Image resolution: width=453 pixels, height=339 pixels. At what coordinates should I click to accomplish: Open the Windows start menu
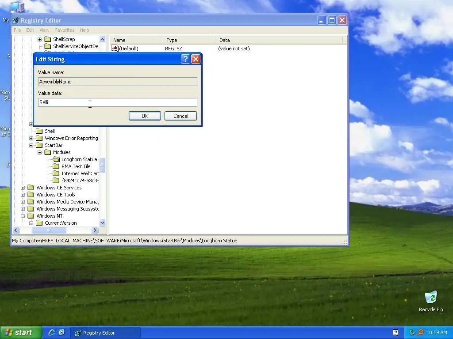(20, 332)
